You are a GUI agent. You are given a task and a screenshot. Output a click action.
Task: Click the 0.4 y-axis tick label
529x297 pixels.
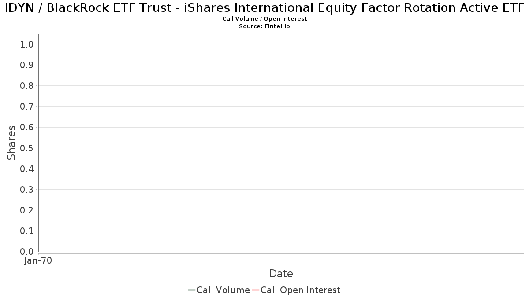click(x=27, y=169)
